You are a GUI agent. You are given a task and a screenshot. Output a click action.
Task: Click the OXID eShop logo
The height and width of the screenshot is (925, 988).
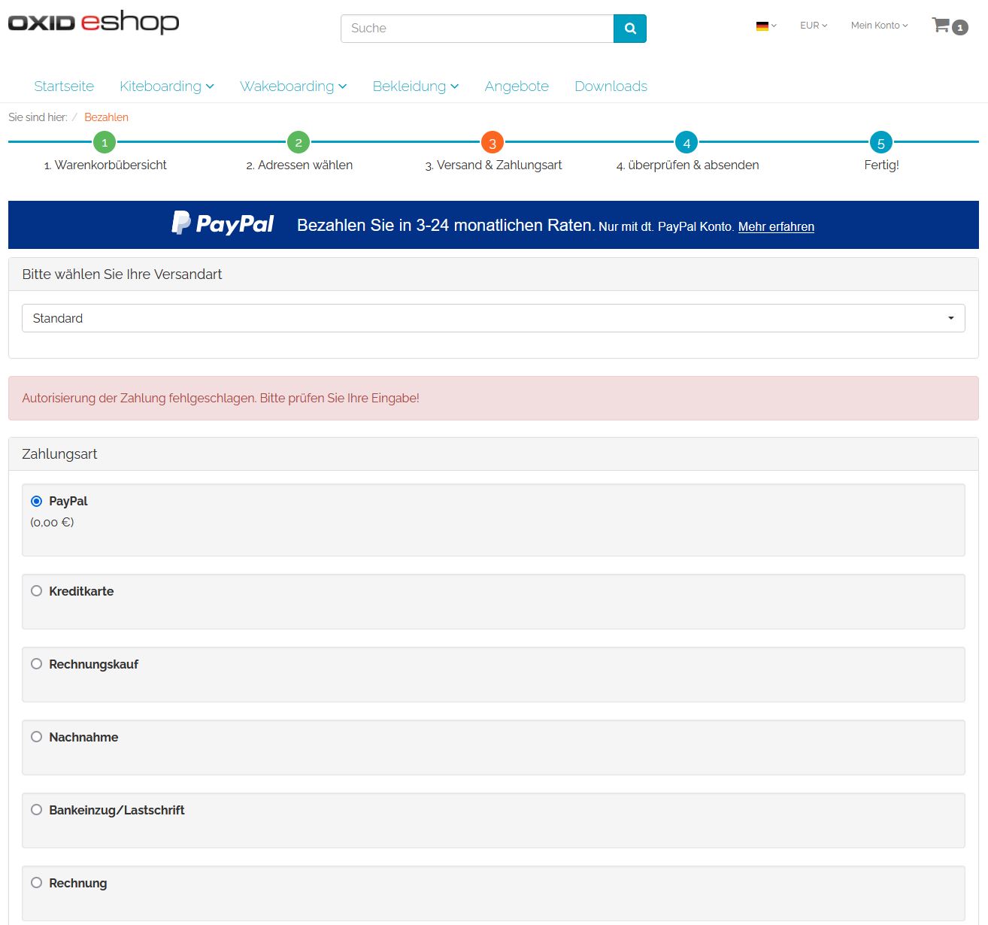coord(93,23)
